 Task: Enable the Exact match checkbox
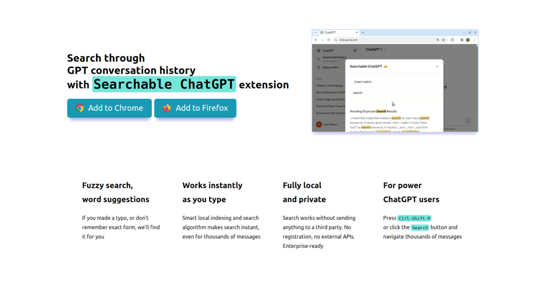tap(351, 82)
